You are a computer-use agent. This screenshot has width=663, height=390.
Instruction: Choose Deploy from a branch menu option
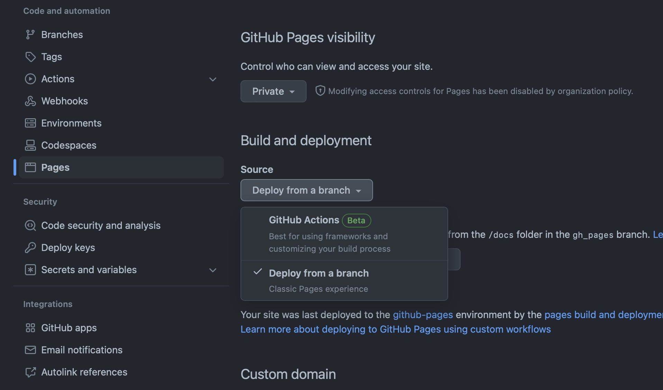344,280
